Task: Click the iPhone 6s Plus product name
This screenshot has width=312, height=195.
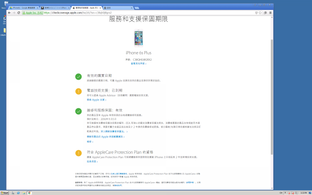Action: click(x=139, y=53)
